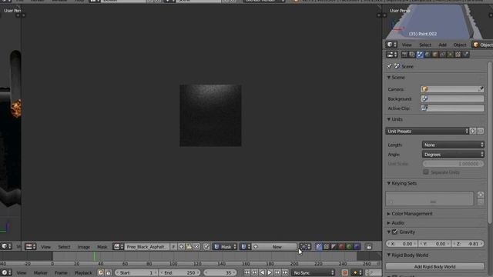Open the lamp Data properties tab
Screen dimensions: 493x277
450,55
